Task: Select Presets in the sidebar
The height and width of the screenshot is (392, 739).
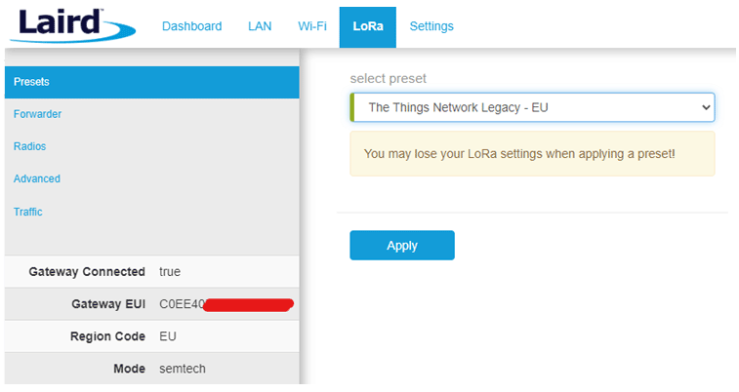Action: click(31, 82)
